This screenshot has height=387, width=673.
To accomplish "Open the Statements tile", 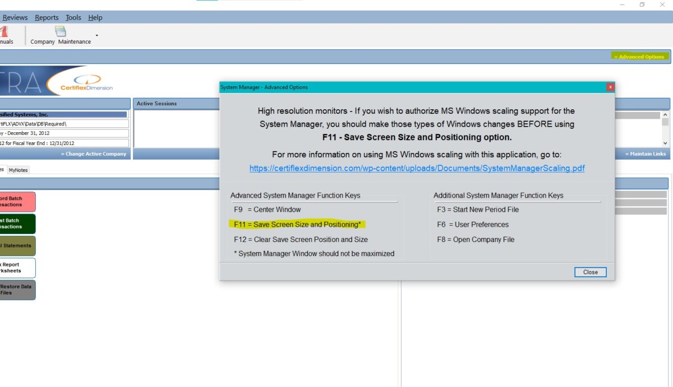I will point(16,245).
